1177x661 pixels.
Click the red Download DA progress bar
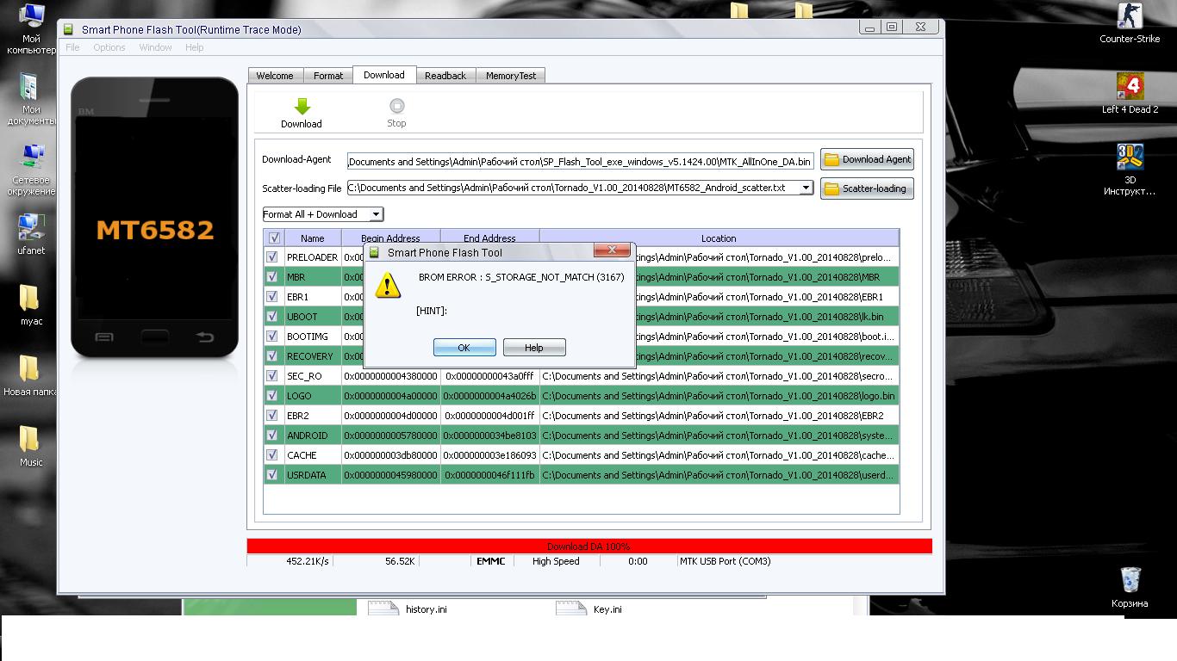coord(589,547)
